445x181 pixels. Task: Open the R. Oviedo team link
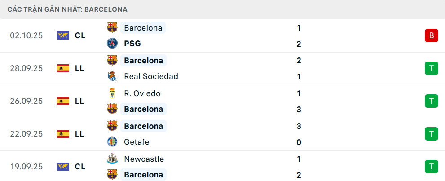click(x=142, y=93)
